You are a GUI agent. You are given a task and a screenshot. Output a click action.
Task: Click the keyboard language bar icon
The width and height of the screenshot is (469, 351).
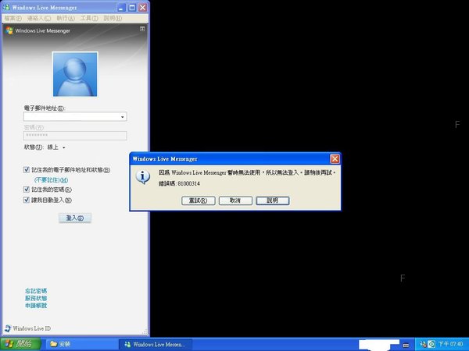pos(406,346)
